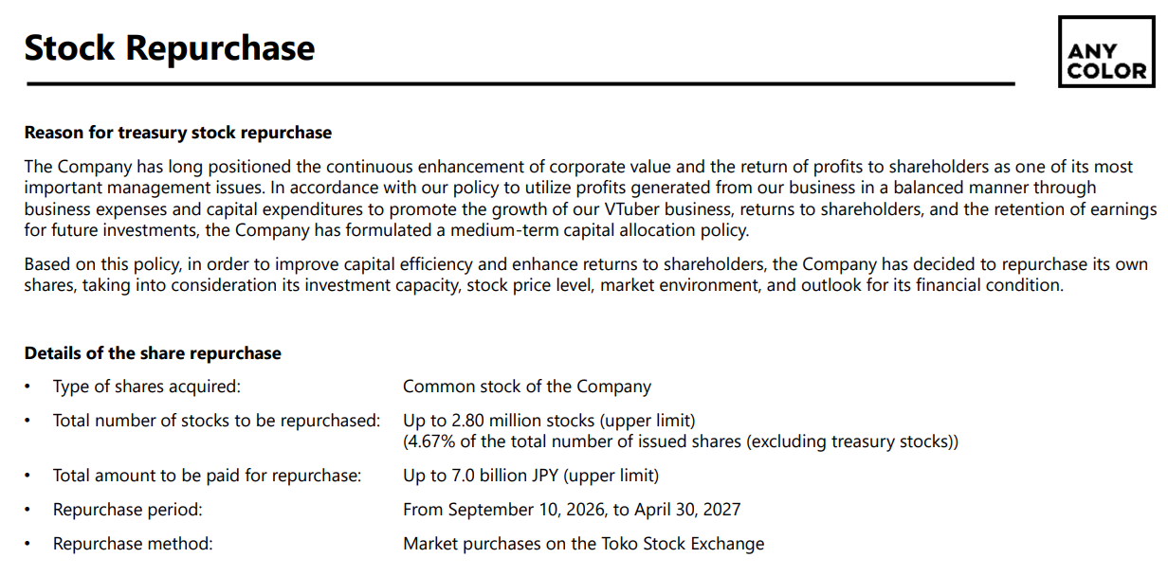Click the 'Type of shares acquired:' label
Viewport: 1168px width, 576px height.
(x=147, y=387)
